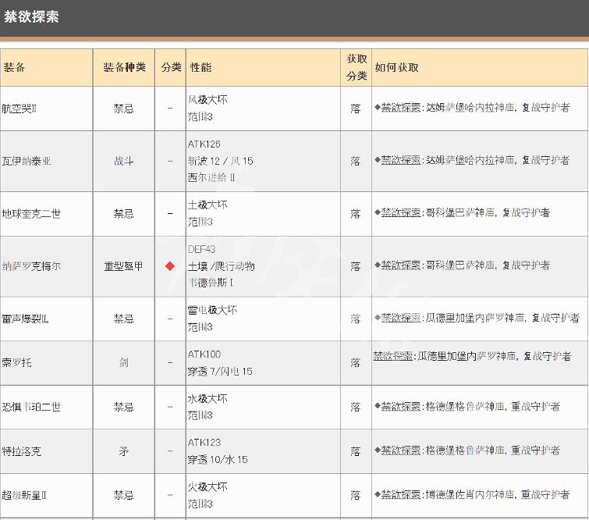Click the 禁欲探索 link in the 纳萨罗克梅尔 row
The width and height of the screenshot is (589, 520).
click(x=401, y=265)
